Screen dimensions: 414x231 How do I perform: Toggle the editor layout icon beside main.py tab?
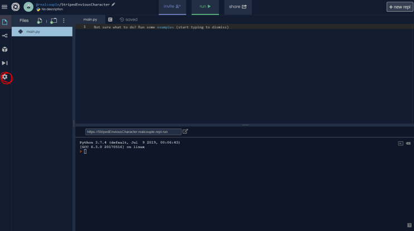coord(110,19)
